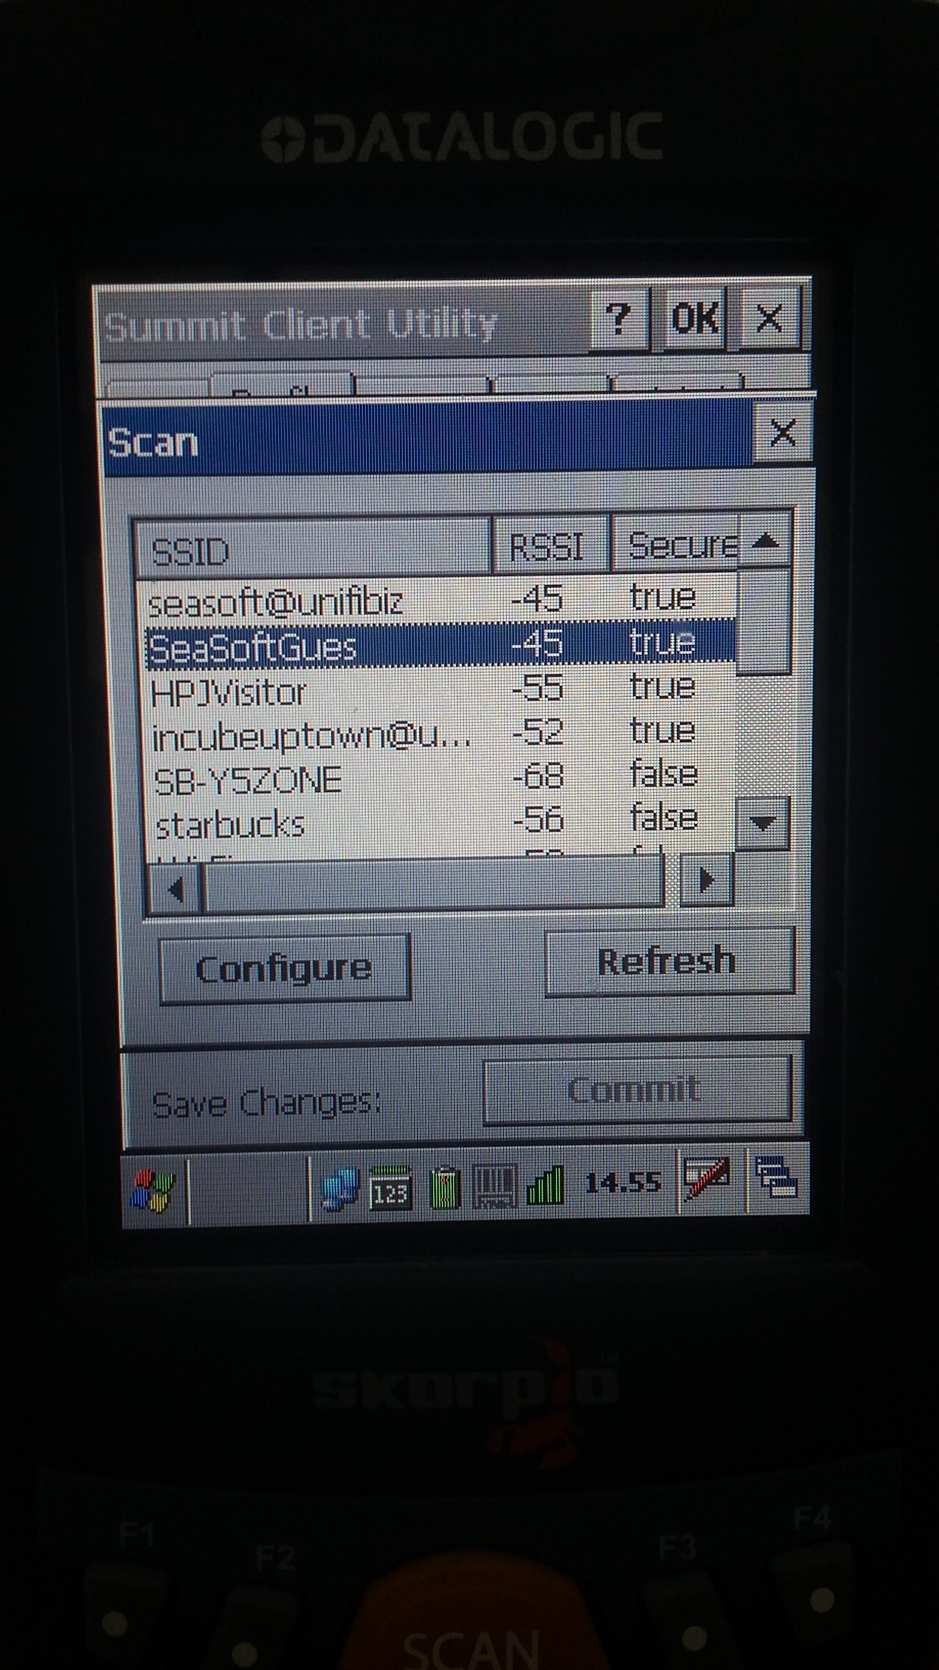This screenshot has width=939, height=1670.
Task: Click the true Secure value for incubeuptown
Action: 662,730
